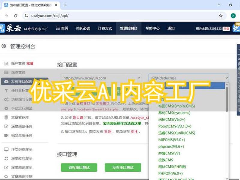Select 迅睿CMS(XunRuiCMS) from the list
240x180 pixels.
(x=177, y=133)
